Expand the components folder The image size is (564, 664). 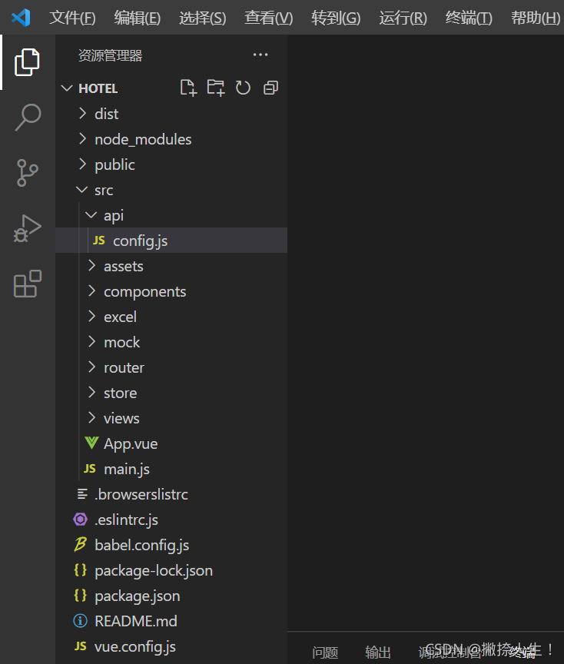(x=91, y=291)
